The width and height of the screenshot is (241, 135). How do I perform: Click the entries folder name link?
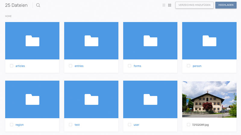click(x=79, y=66)
